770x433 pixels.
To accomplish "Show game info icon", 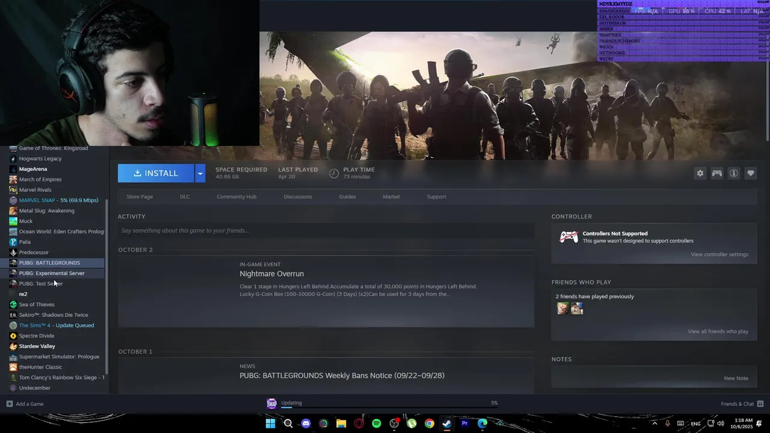I will point(734,173).
